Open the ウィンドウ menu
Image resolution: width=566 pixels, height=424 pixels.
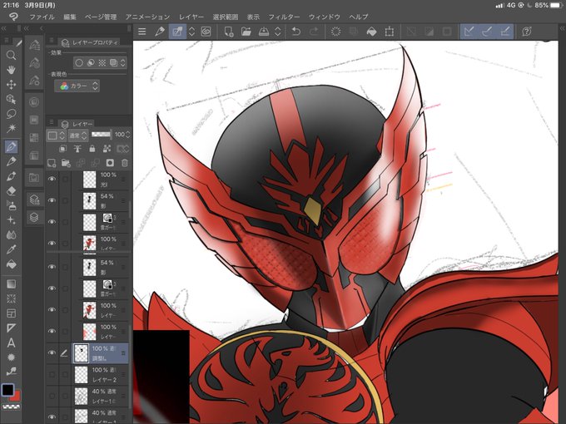tap(325, 17)
